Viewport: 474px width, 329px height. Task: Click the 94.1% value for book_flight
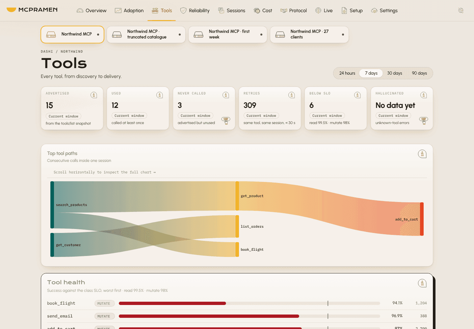pos(397,303)
